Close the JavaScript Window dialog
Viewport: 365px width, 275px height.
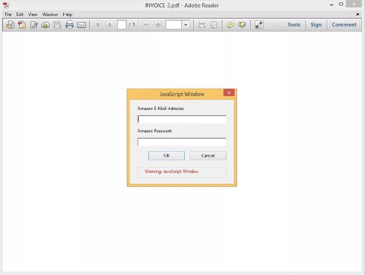pyautogui.click(x=229, y=93)
